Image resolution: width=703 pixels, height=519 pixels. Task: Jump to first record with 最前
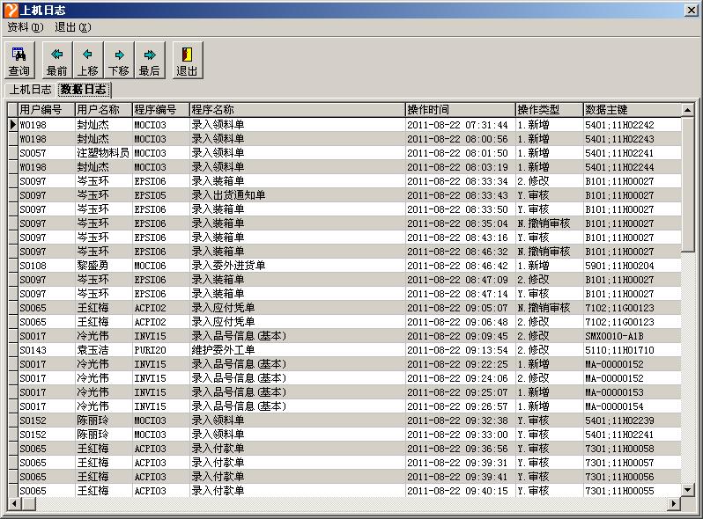pyautogui.click(x=57, y=61)
